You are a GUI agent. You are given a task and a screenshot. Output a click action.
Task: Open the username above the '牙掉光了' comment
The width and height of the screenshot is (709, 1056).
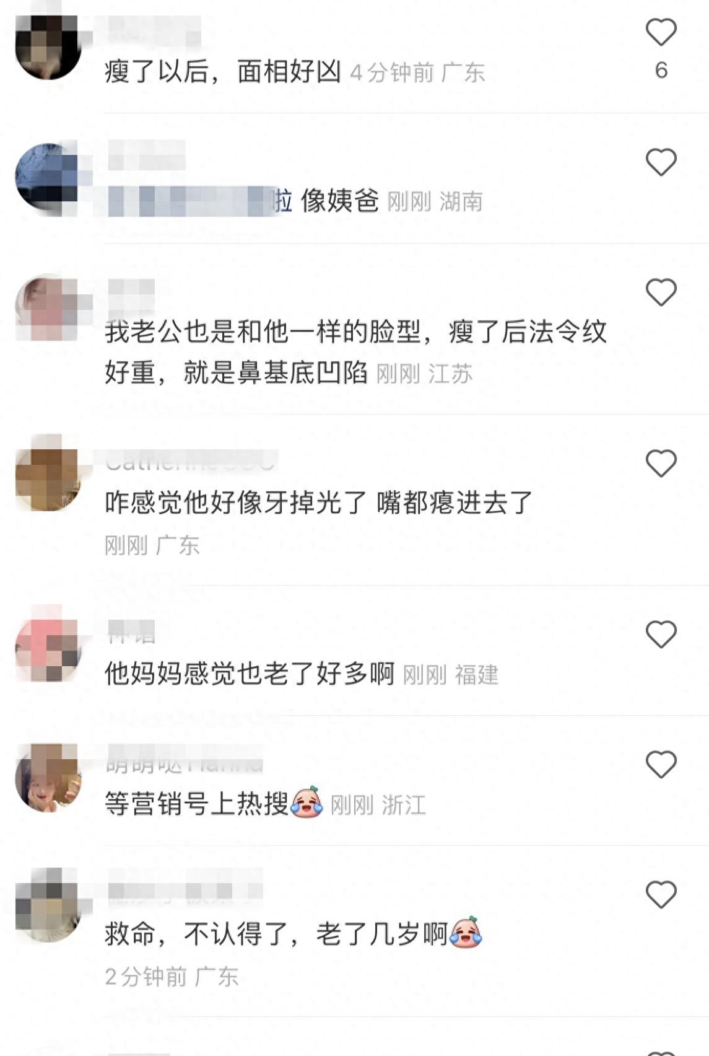[190, 462]
